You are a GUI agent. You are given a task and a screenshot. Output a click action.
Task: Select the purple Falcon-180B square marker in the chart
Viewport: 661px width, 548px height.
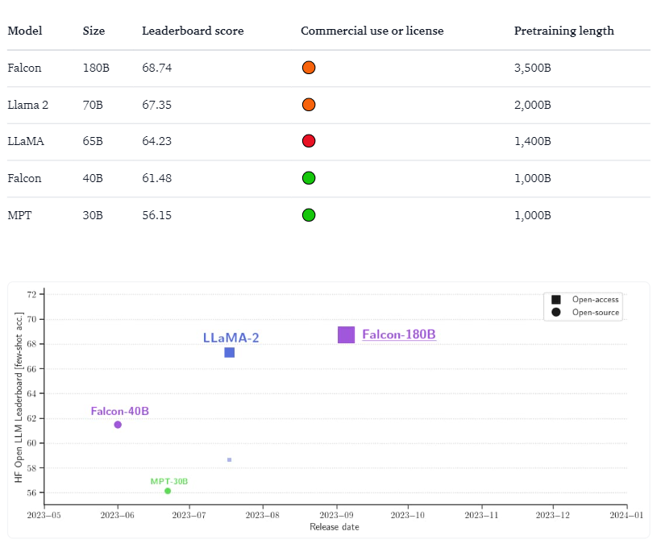click(x=347, y=335)
